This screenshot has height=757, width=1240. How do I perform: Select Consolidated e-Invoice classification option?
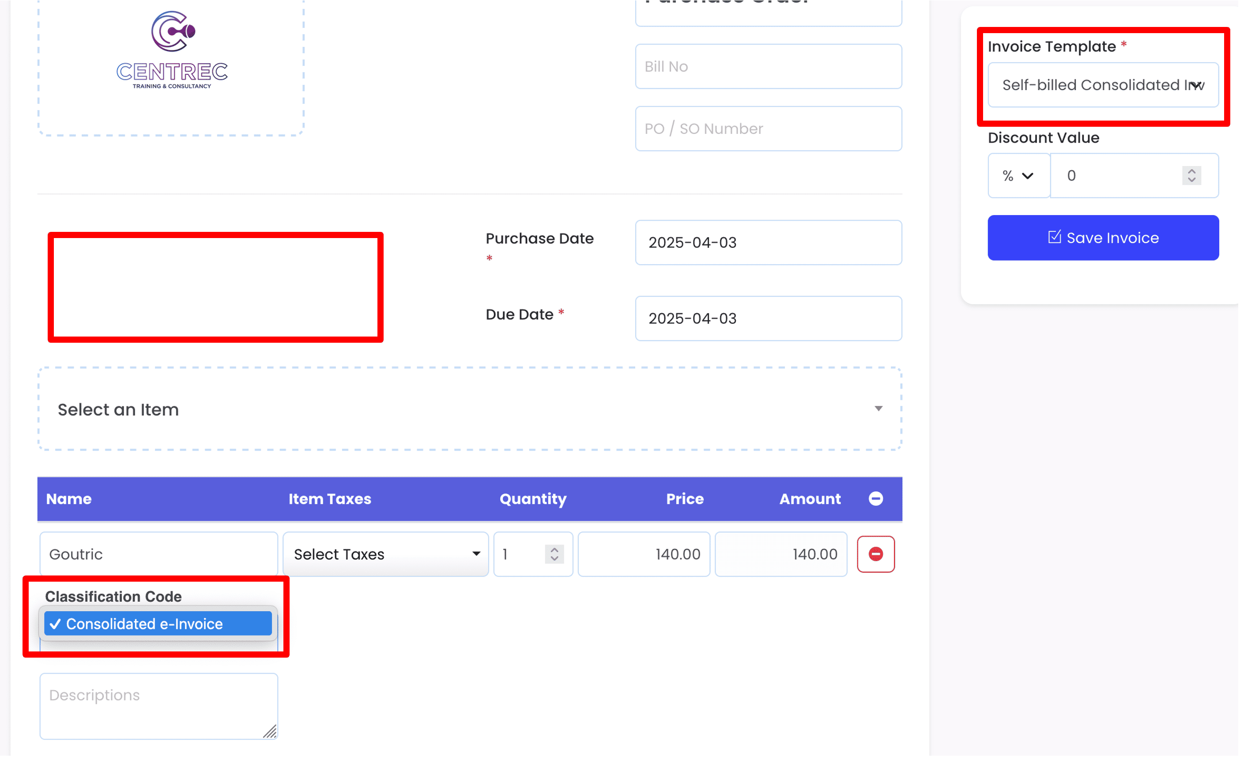tap(158, 624)
